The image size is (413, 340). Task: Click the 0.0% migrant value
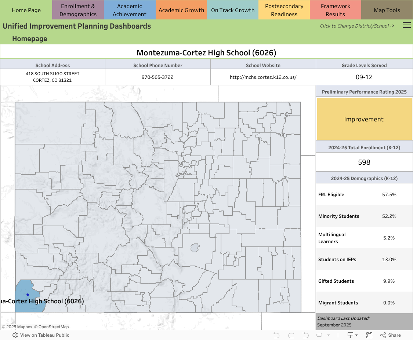coord(389,303)
